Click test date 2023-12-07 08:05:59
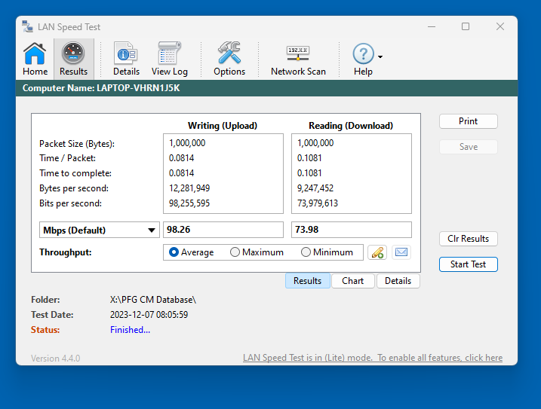The width and height of the screenshot is (541, 409). coord(149,315)
